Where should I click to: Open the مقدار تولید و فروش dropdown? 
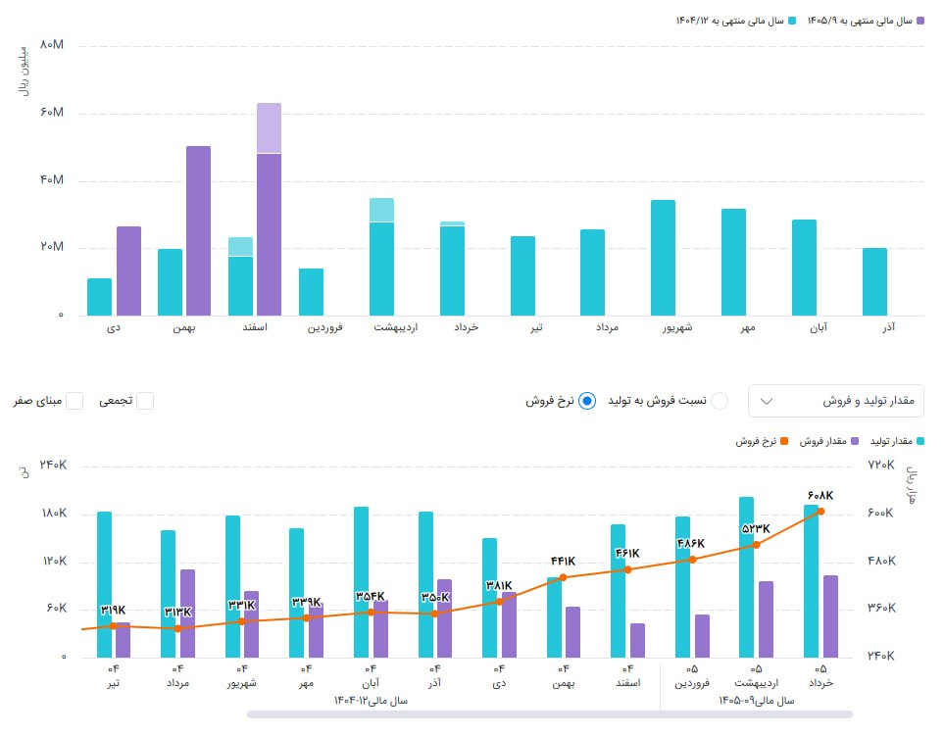click(835, 401)
